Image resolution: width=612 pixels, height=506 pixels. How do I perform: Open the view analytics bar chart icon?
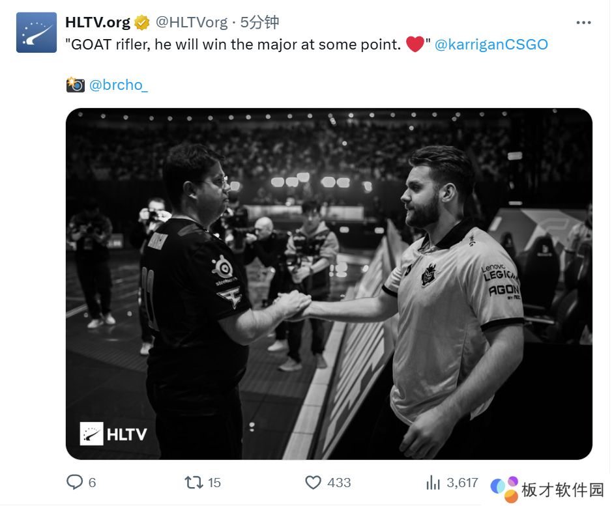tap(433, 483)
